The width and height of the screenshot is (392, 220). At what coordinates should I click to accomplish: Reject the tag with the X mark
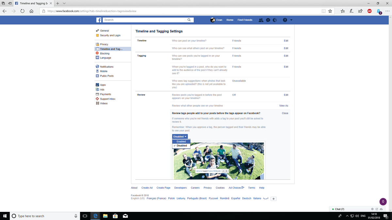click(x=227, y=171)
